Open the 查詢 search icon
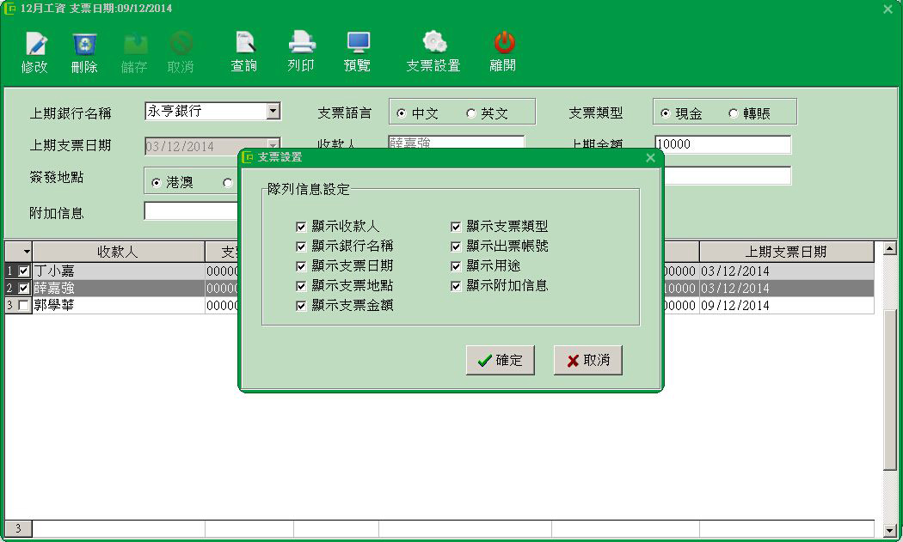 (x=244, y=44)
